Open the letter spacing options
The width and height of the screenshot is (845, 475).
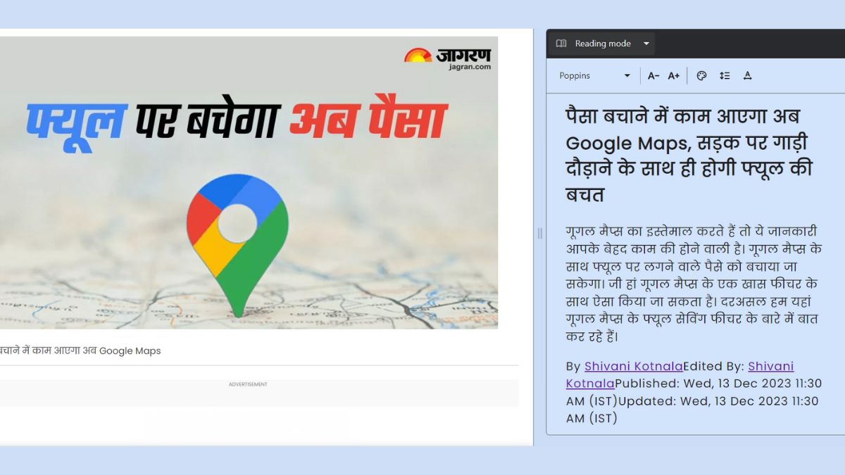click(x=748, y=76)
